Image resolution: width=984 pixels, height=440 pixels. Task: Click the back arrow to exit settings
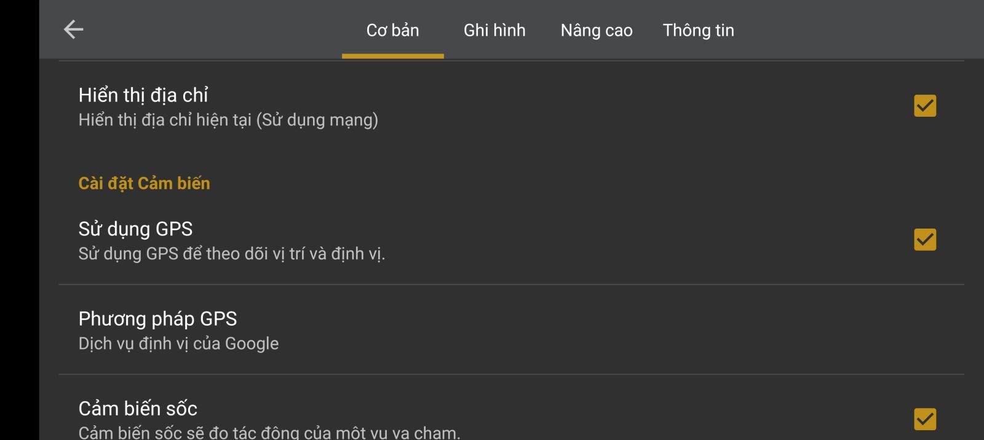click(x=73, y=28)
